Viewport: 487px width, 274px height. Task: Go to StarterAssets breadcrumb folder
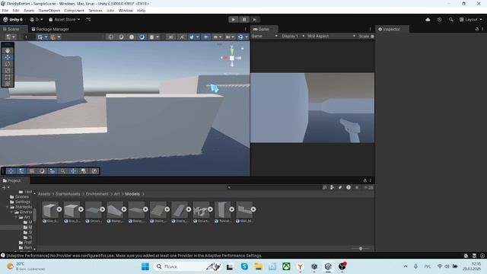pyautogui.click(x=68, y=194)
